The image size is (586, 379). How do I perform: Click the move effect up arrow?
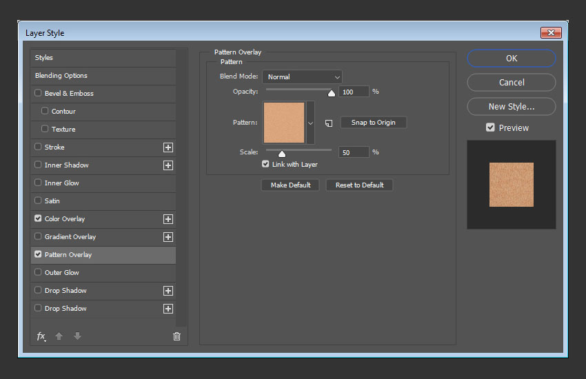point(60,336)
